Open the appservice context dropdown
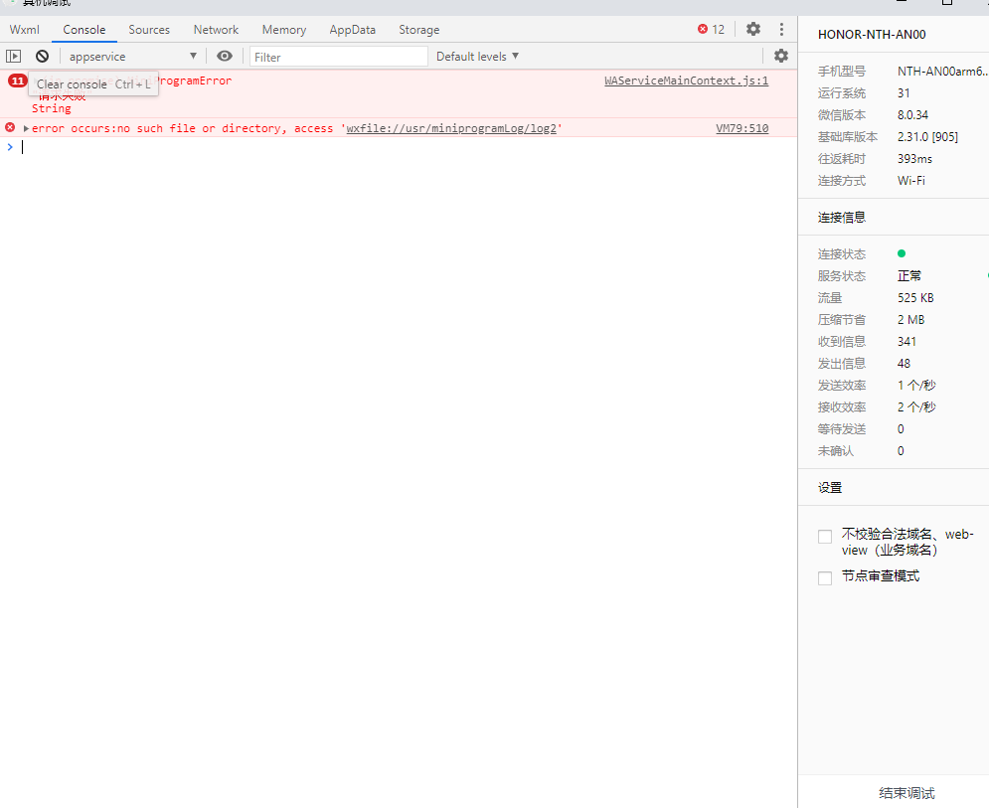Viewport: 989px width, 808px height. tap(132, 57)
